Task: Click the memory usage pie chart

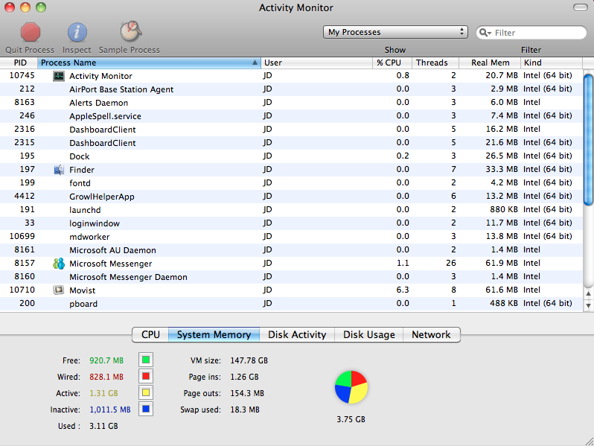Action: point(351,387)
